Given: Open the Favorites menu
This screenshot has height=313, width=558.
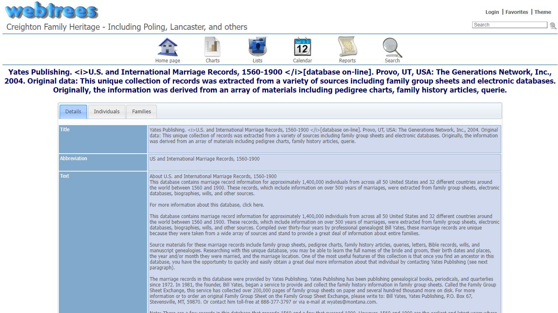Looking at the screenshot, I should click(517, 12).
